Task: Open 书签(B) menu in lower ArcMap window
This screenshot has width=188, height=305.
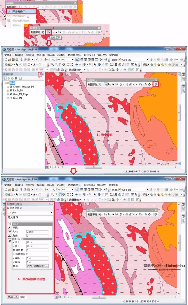Action: coord(40,185)
